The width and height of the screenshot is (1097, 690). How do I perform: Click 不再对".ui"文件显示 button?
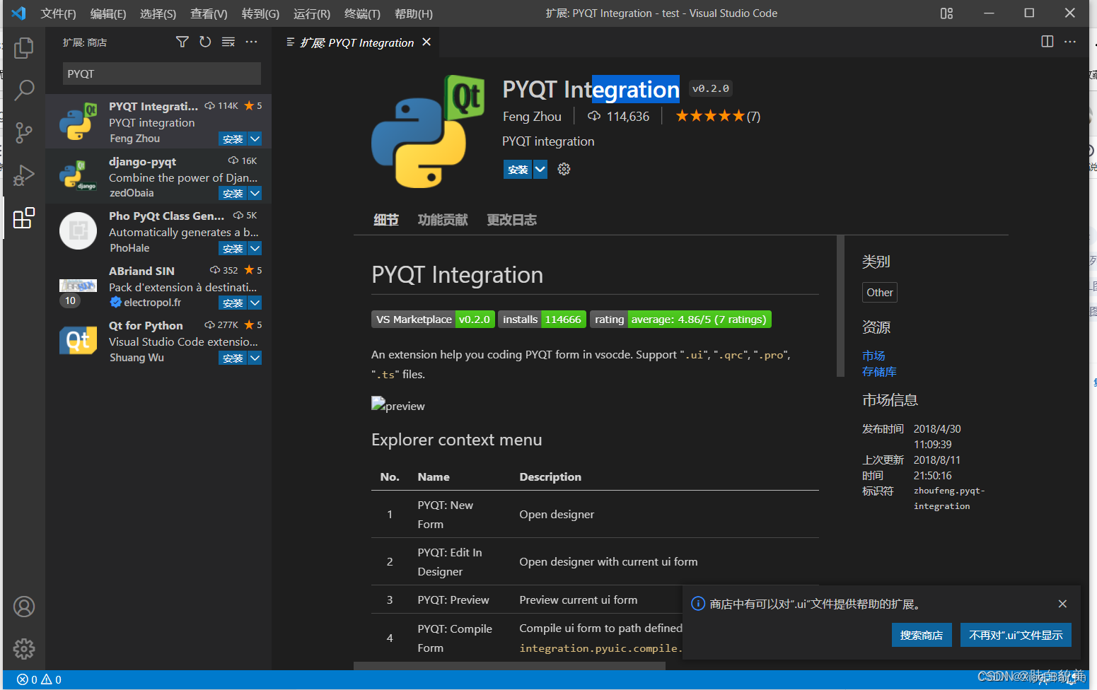1016,635
